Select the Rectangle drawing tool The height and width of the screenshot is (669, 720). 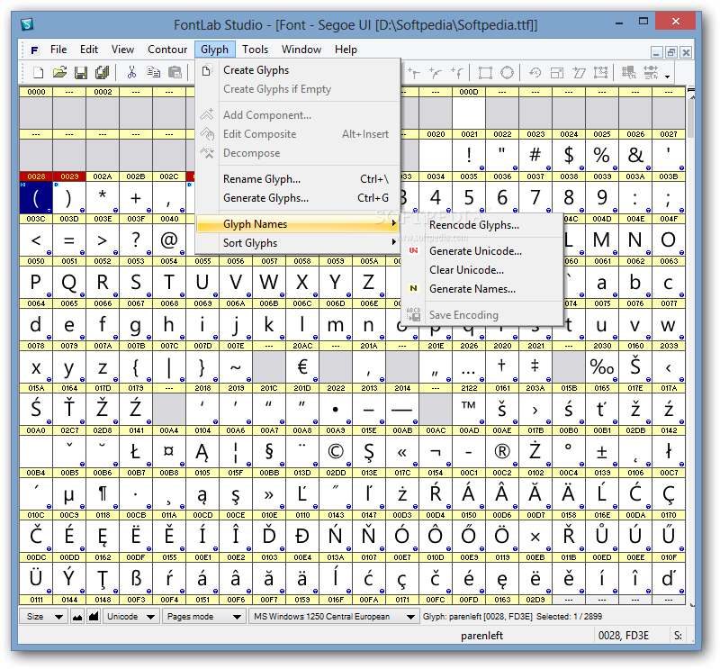[485, 73]
